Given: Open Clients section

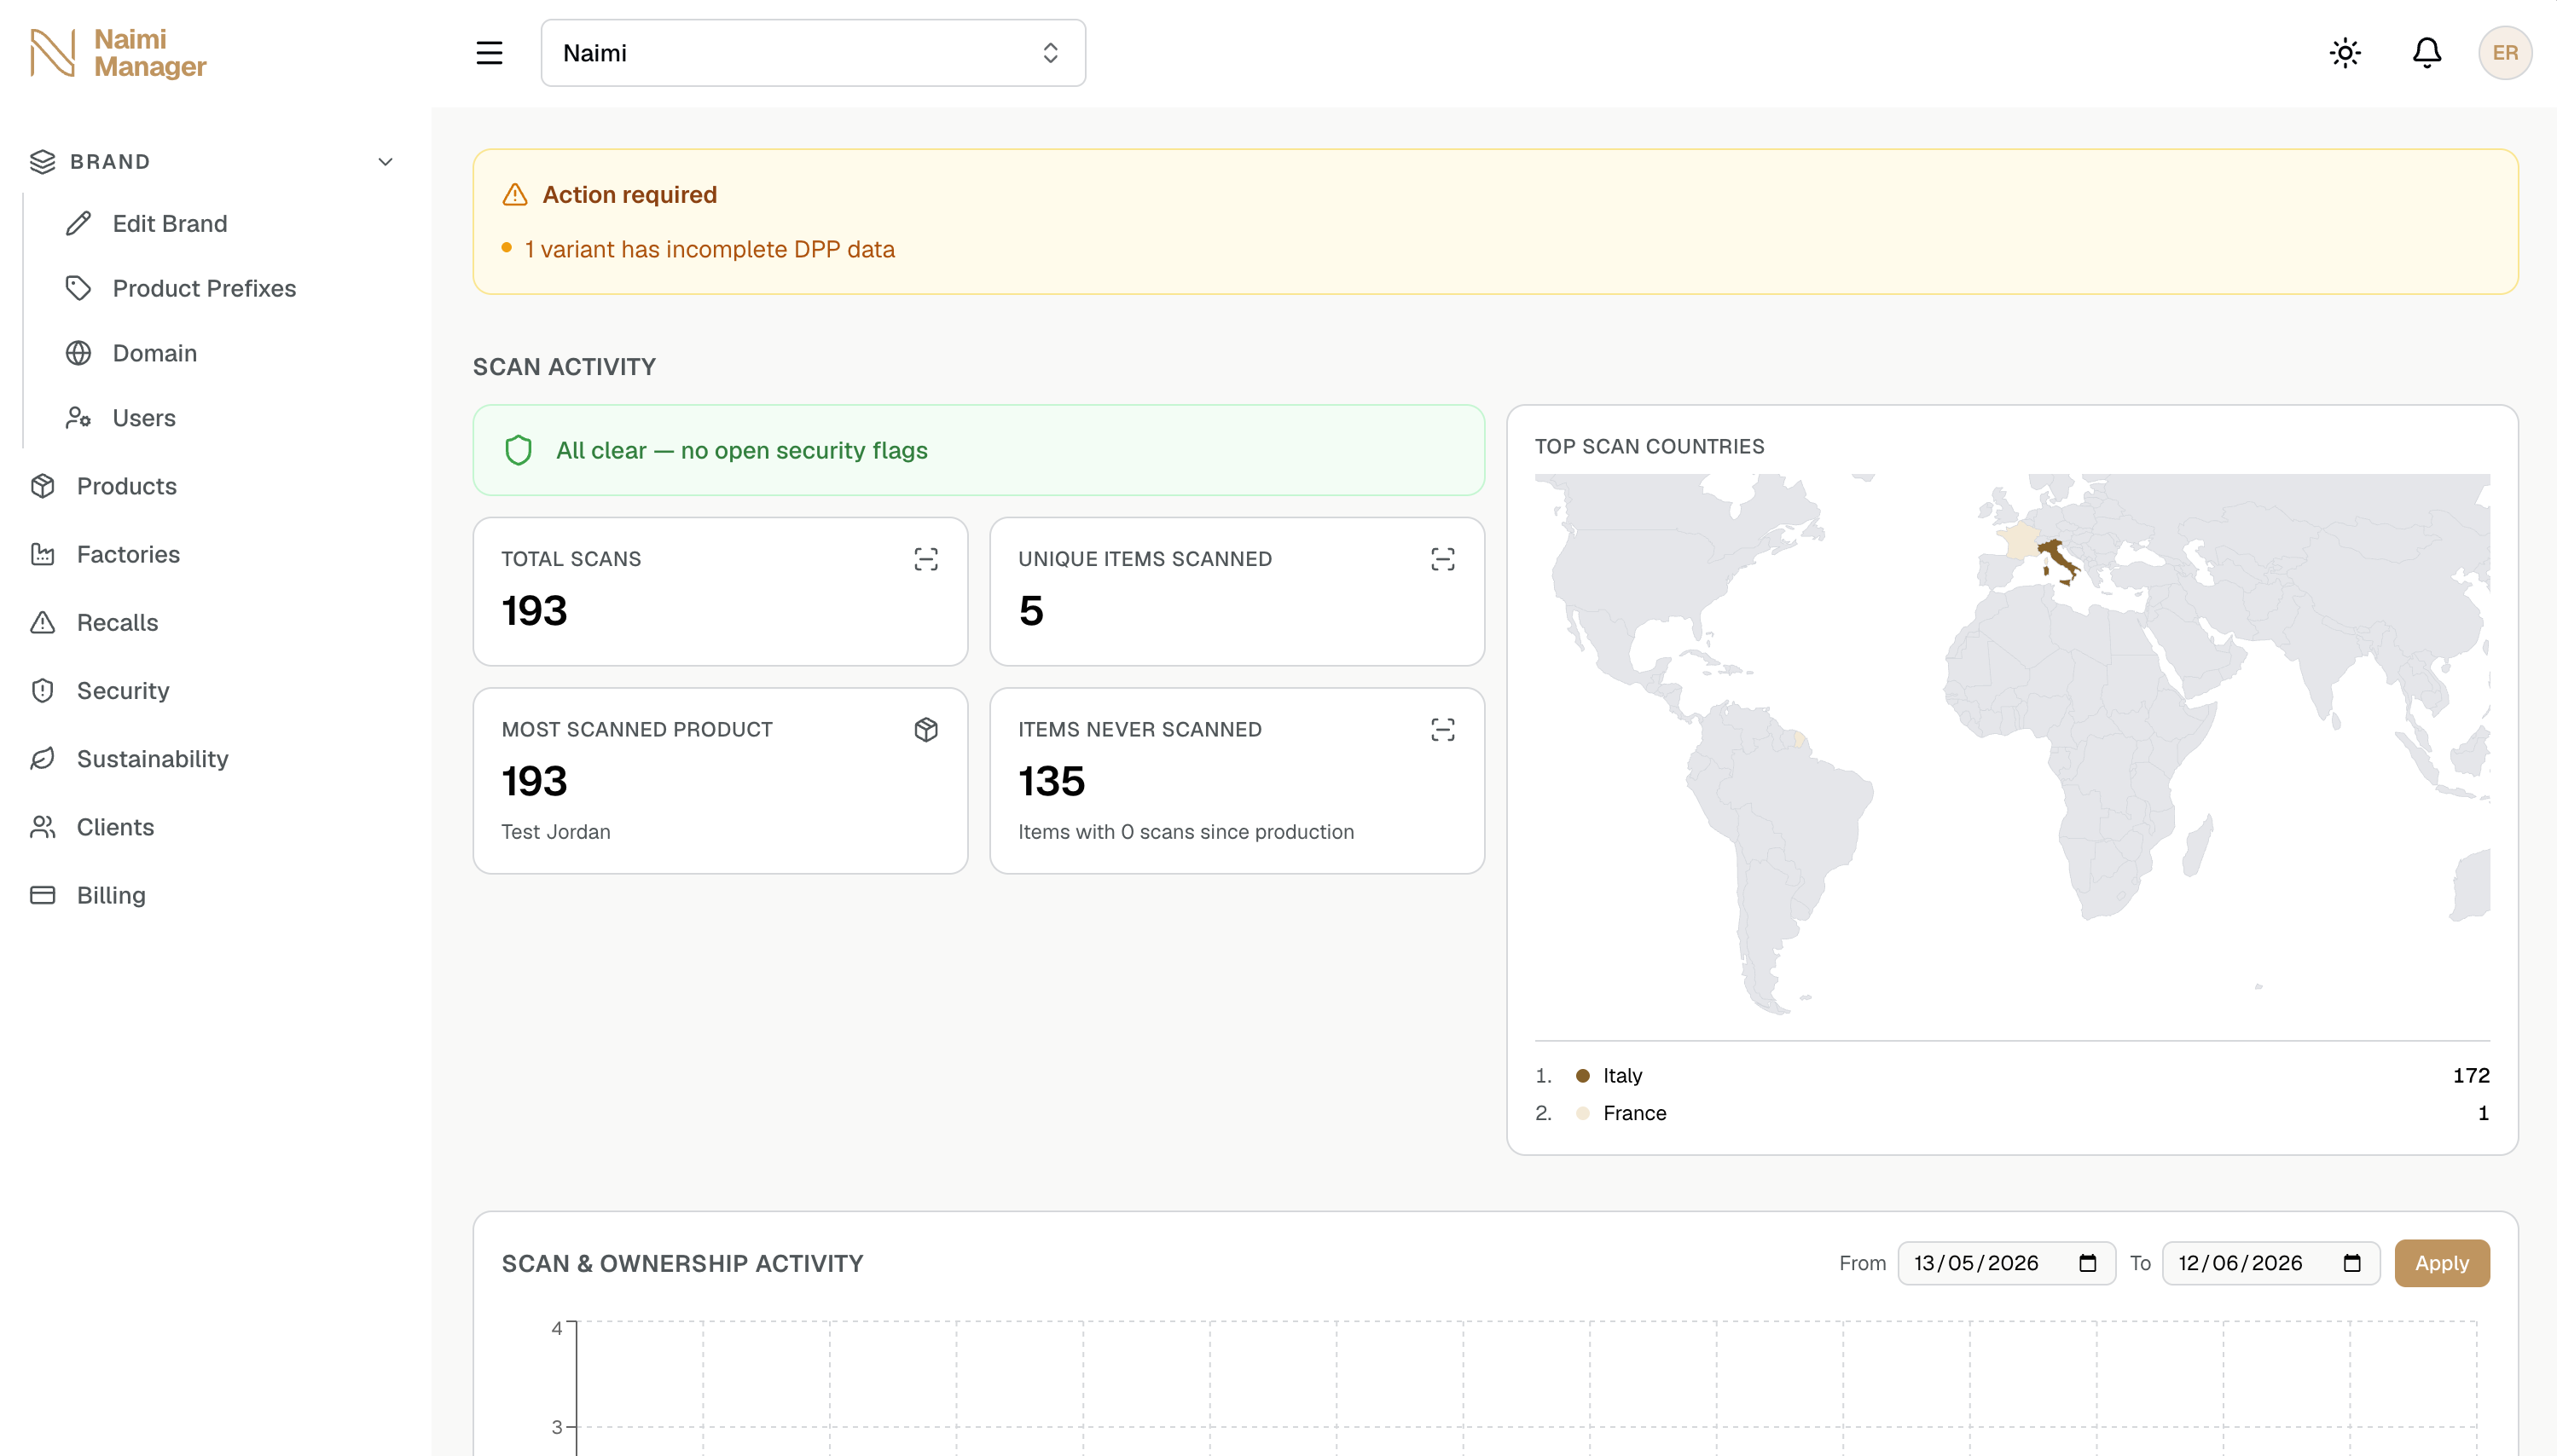Looking at the screenshot, I should point(115,827).
